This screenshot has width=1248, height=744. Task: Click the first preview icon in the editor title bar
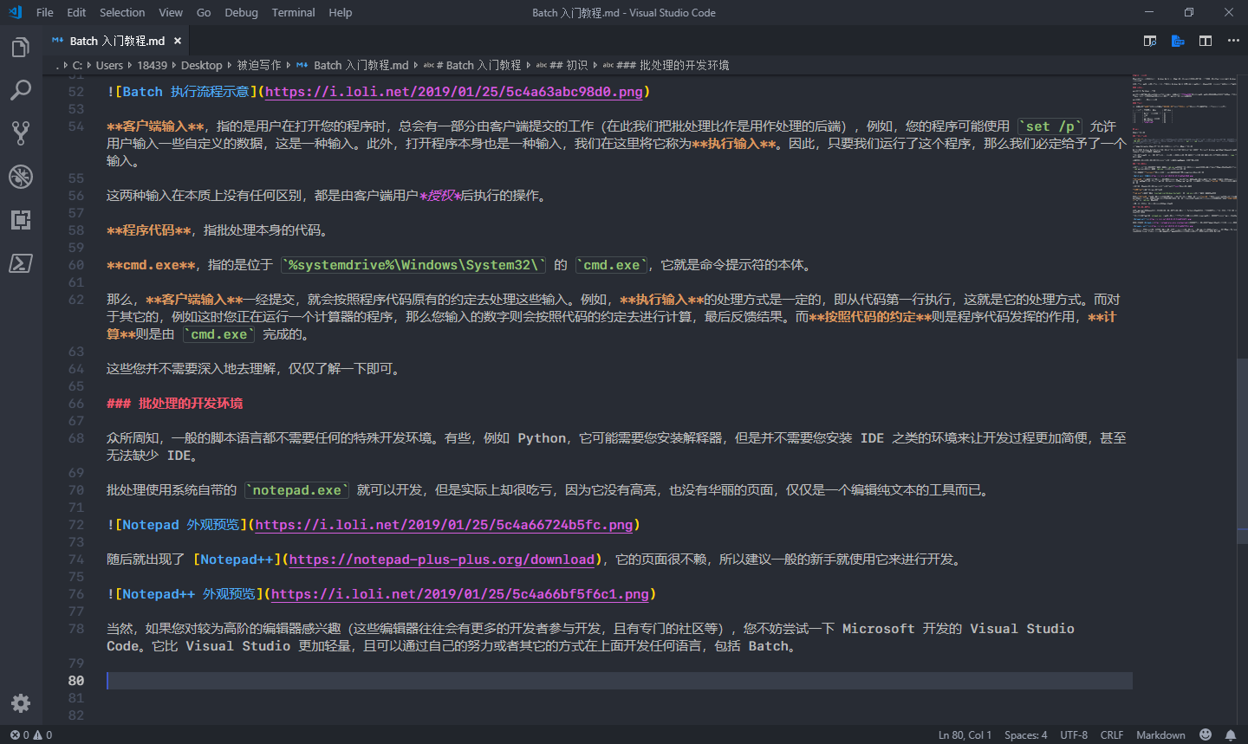[x=1150, y=41]
